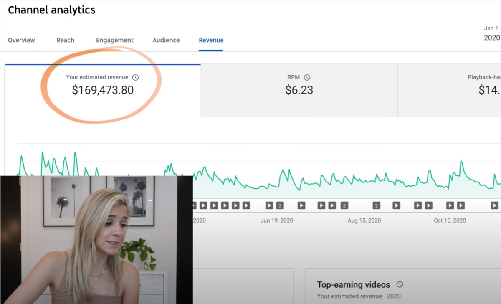The width and height of the screenshot is (501, 304).
Task: Open the date range selector showing 2020
Action: [x=491, y=33]
